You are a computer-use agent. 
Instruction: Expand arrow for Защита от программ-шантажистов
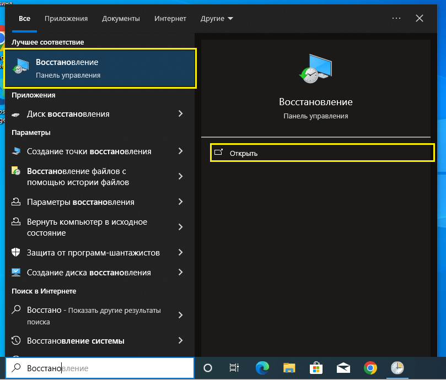point(180,252)
